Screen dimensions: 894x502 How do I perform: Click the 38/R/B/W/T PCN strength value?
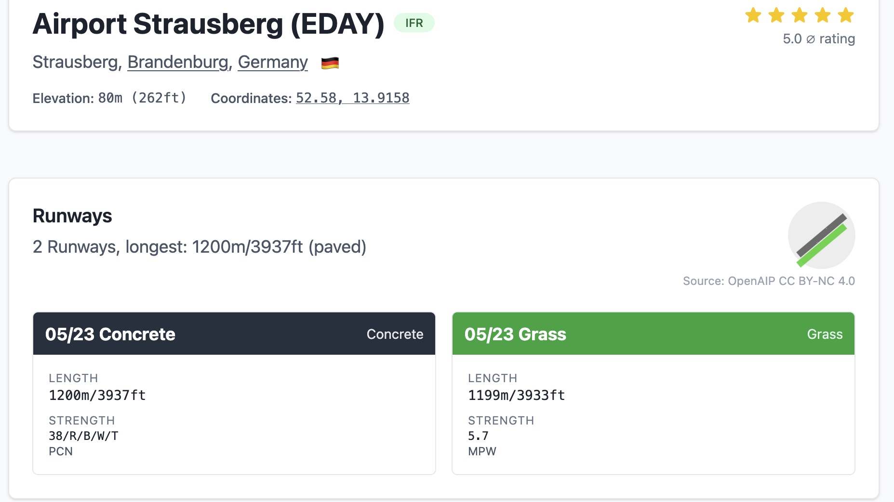[83, 436]
